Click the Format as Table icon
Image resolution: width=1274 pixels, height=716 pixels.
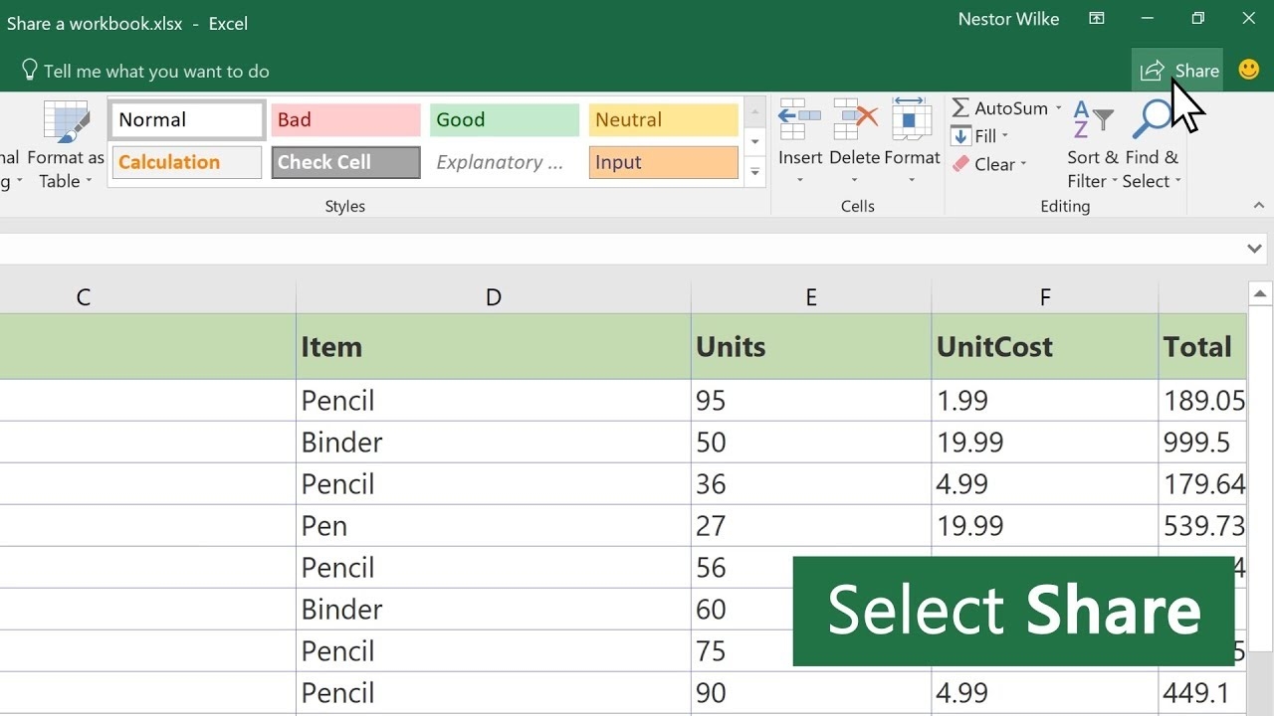tap(66, 124)
